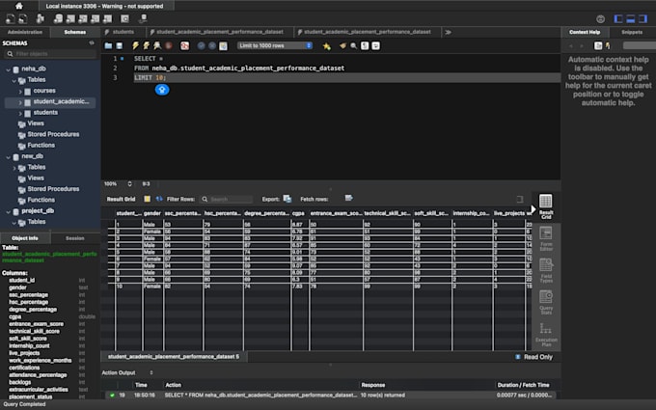Create a new schema icon
The image size is (656, 410).
click(58, 19)
